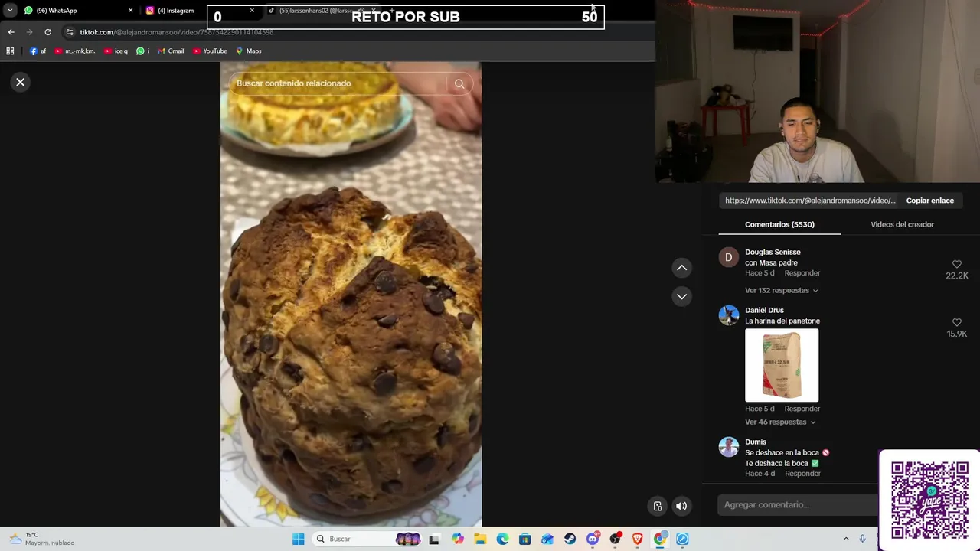Click the microphone tray icon
The image size is (980, 551).
click(x=862, y=539)
